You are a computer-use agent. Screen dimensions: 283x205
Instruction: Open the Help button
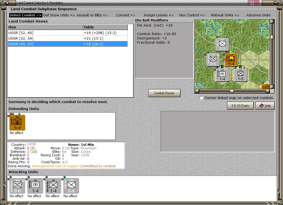(x=265, y=106)
